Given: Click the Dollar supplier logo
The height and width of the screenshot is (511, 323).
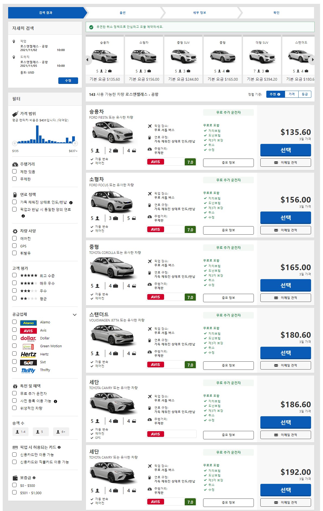Looking at the screenshot, I should coord(28,339).
